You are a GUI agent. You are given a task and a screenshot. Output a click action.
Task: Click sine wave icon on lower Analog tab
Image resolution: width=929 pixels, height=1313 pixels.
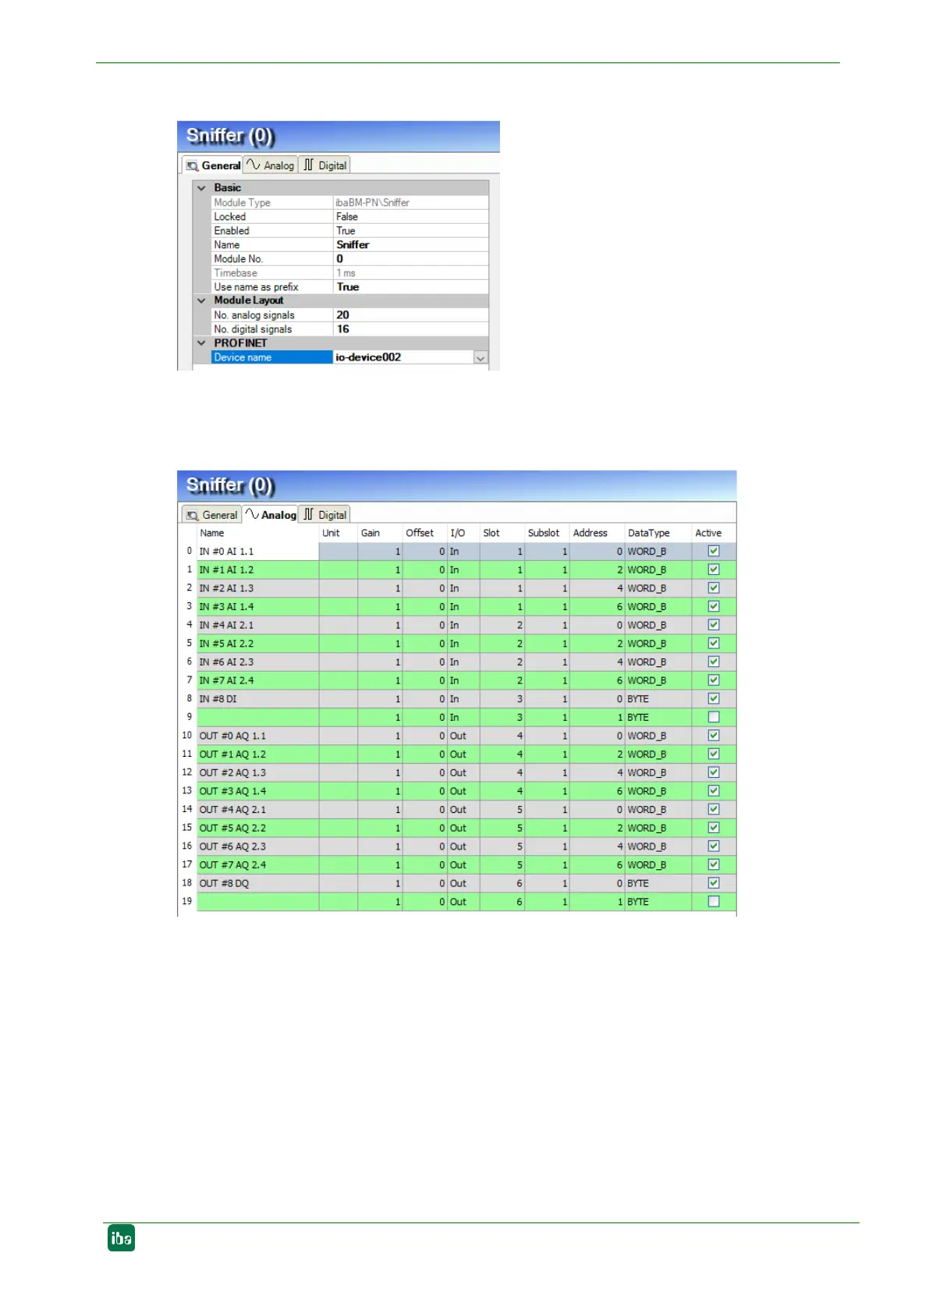(x=253, y=514)
